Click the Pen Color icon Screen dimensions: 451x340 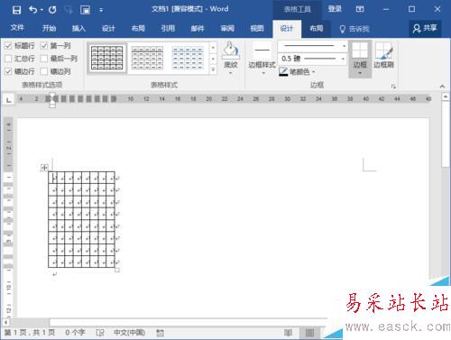coord(283,71)
